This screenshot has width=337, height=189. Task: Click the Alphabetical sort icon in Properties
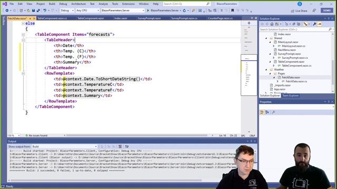pos(267,112)
